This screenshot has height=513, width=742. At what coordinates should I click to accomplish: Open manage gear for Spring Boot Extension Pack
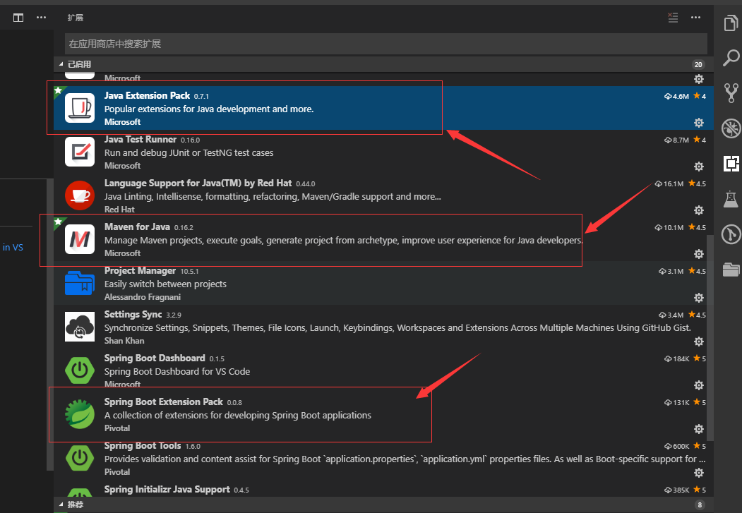pyautogui.click(x=699, y=429)
